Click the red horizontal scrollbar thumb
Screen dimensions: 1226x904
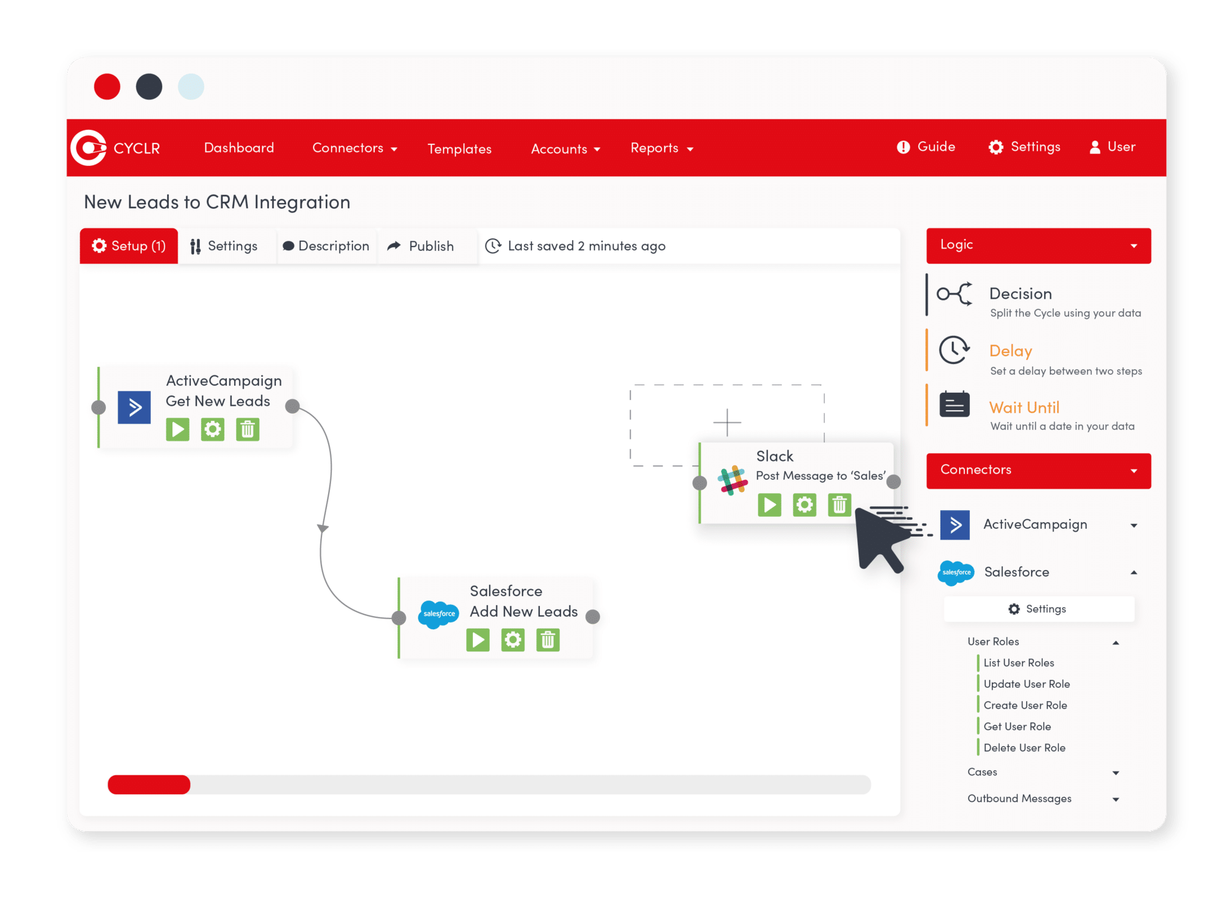coord(149,784)
